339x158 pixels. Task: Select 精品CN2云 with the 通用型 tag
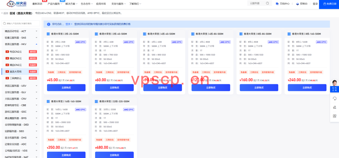click(x=21, y=58)
